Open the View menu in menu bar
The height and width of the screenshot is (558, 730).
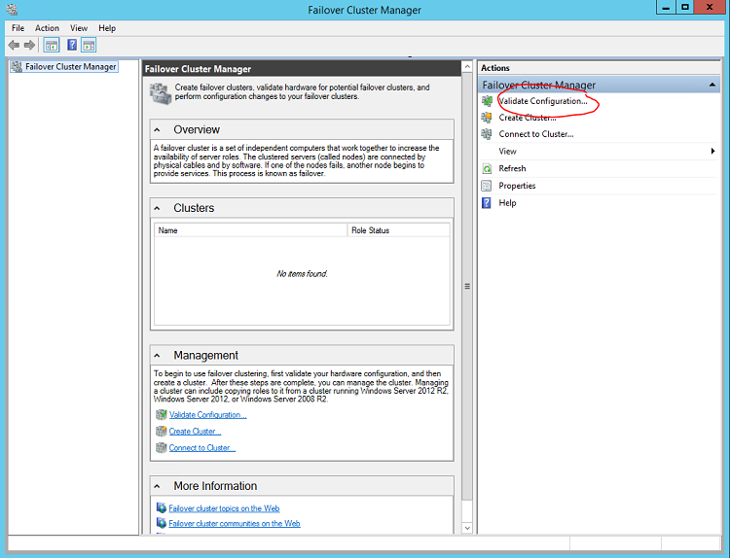coord(79,28)
